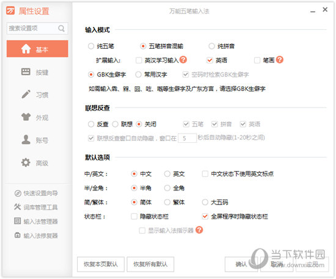Open the 基本 settings tab
Viewport: 336px width, 279px height.
[x=37, y=49]
